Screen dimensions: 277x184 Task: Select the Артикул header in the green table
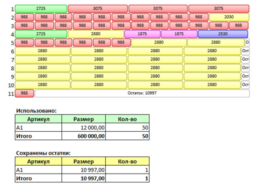click(38, 119)
